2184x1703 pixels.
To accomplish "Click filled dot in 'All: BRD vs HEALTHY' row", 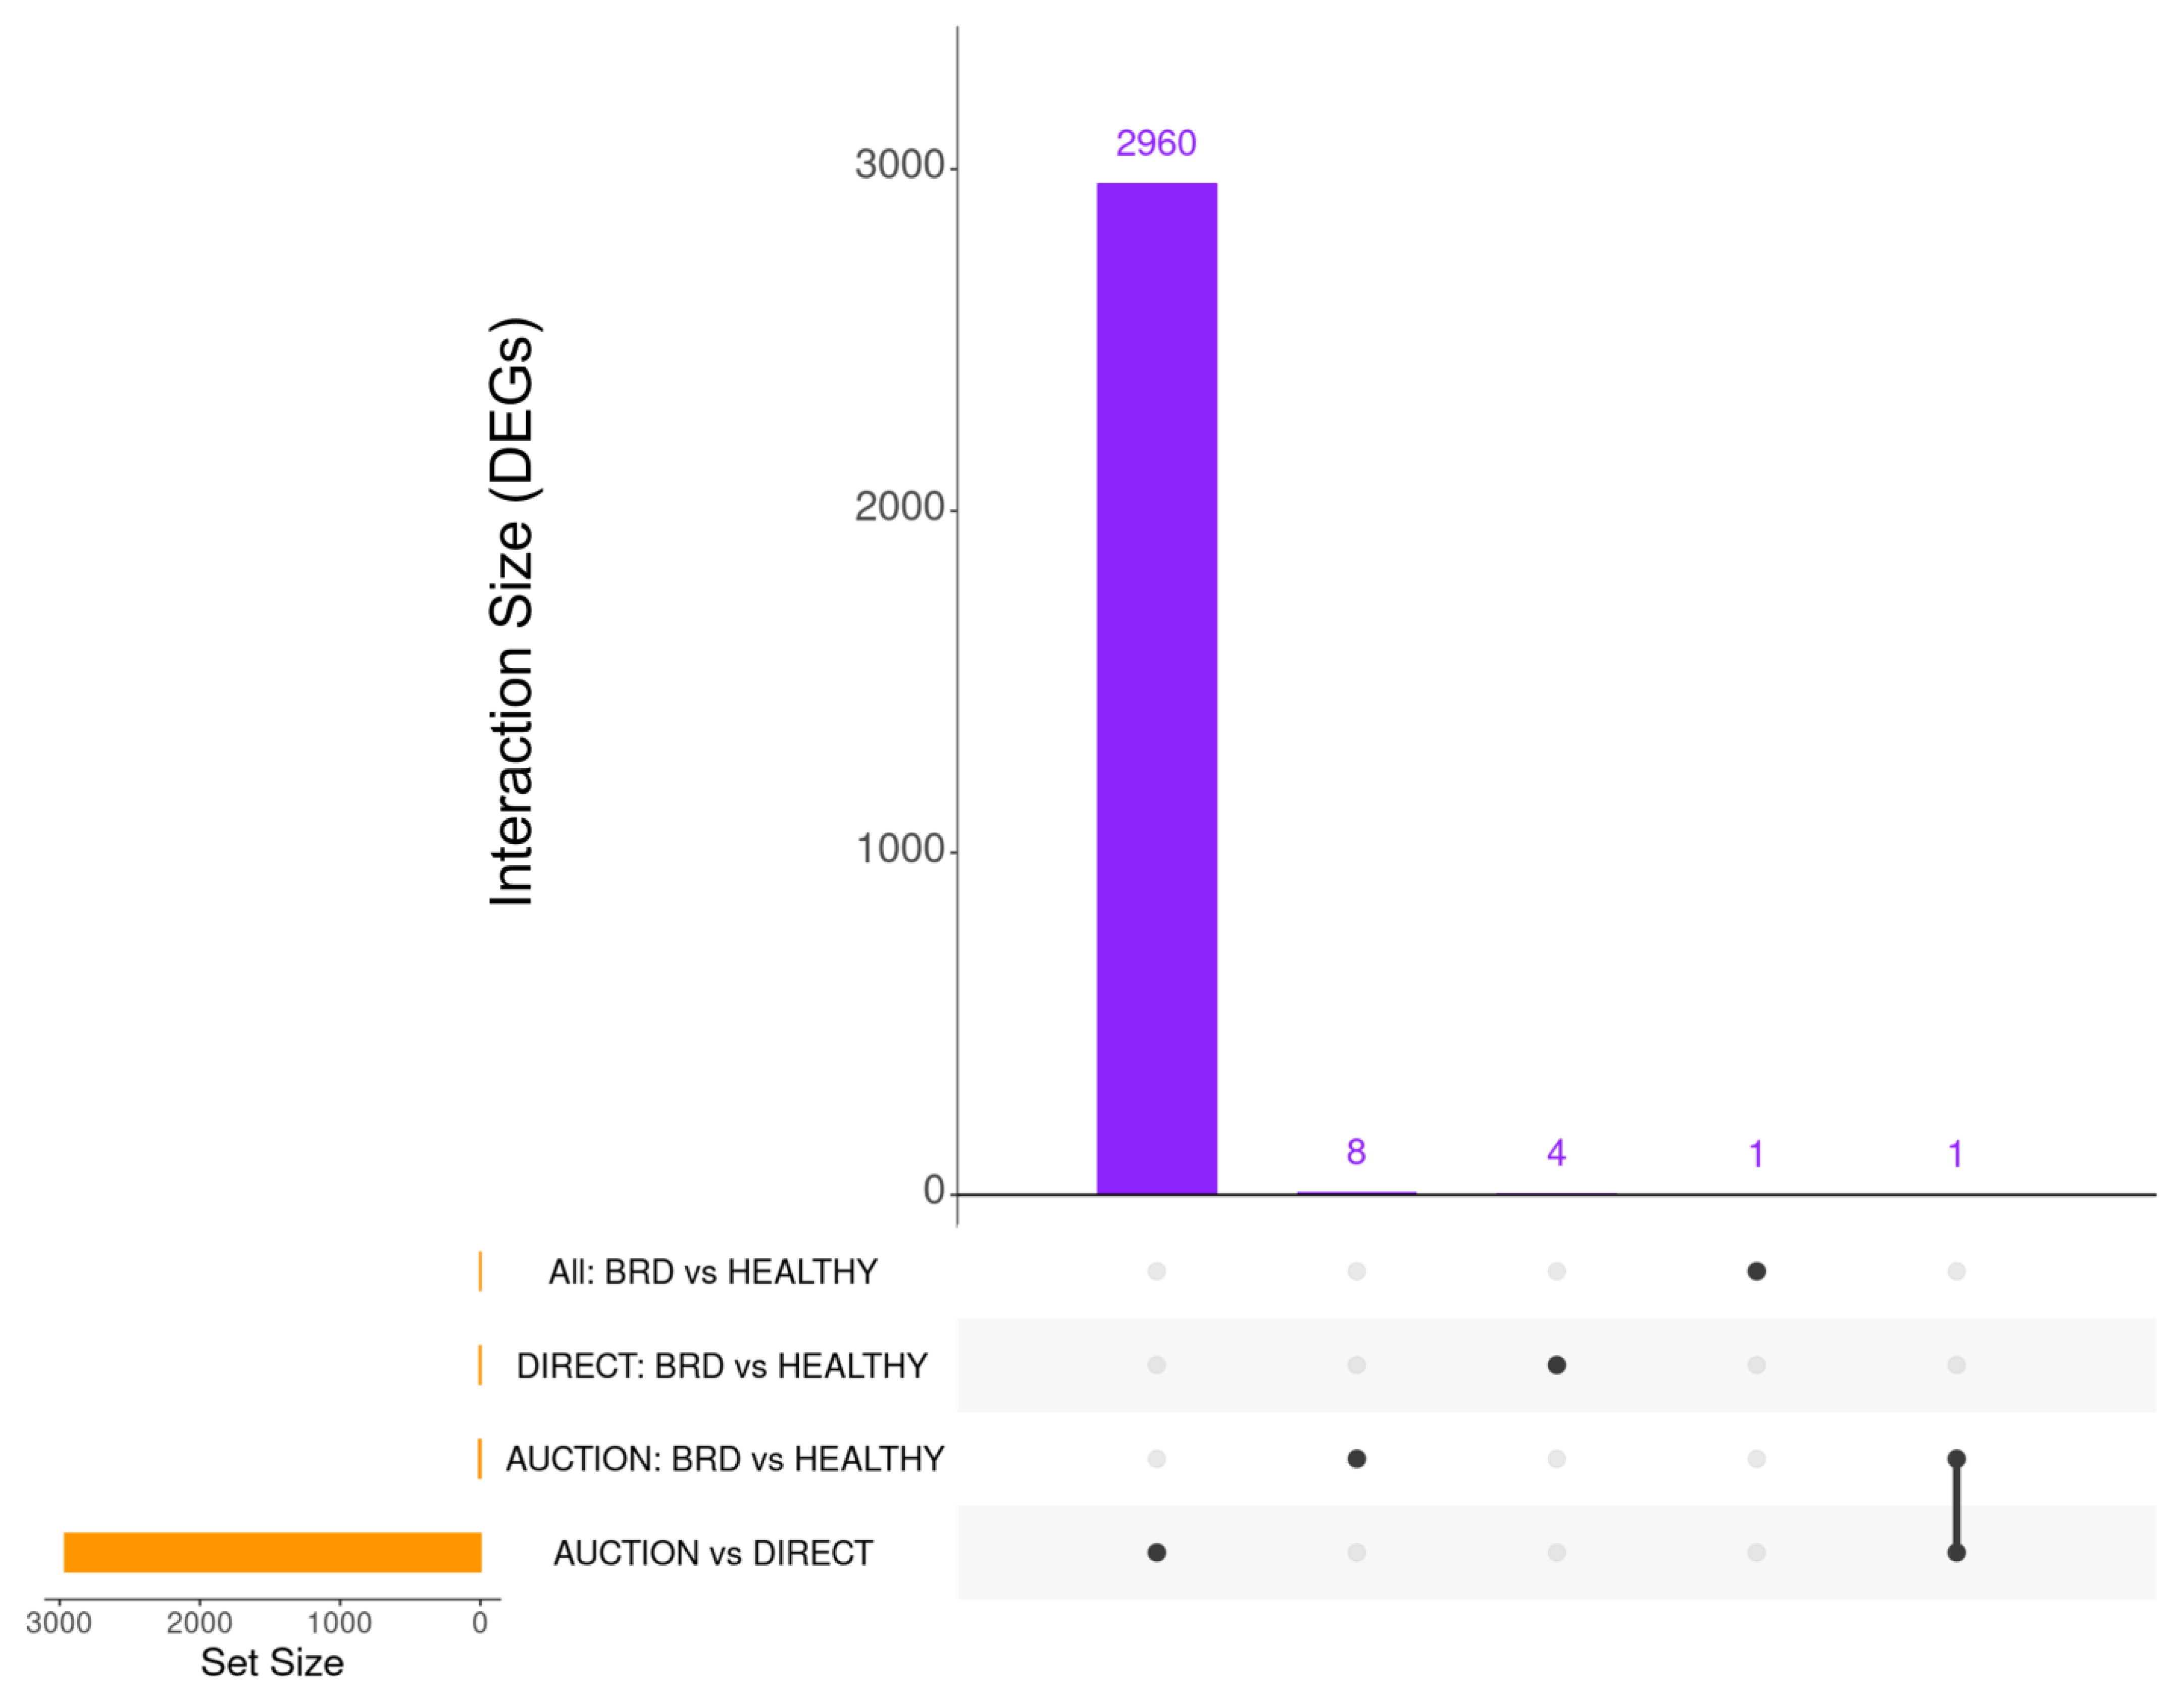I will (x=1756, y=1271).
